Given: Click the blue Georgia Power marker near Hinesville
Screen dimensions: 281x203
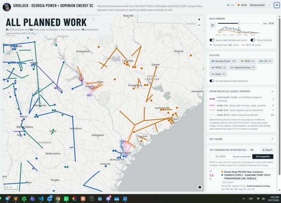Looking at the screenshot, I should 106,166.
